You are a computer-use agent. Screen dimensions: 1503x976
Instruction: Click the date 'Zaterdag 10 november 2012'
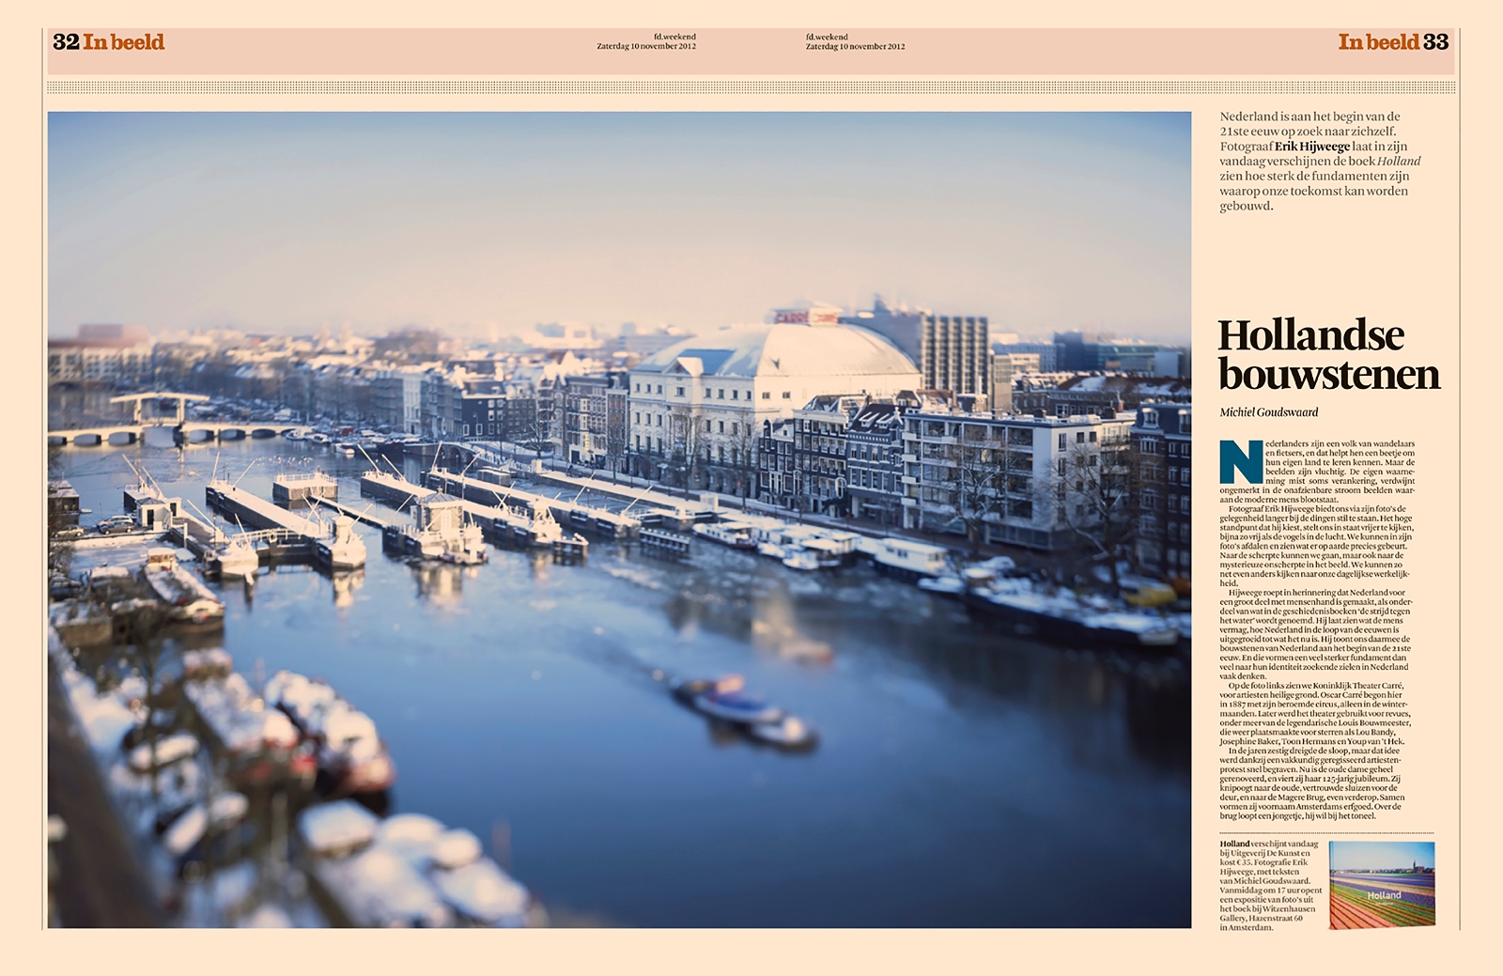[654, 46]
